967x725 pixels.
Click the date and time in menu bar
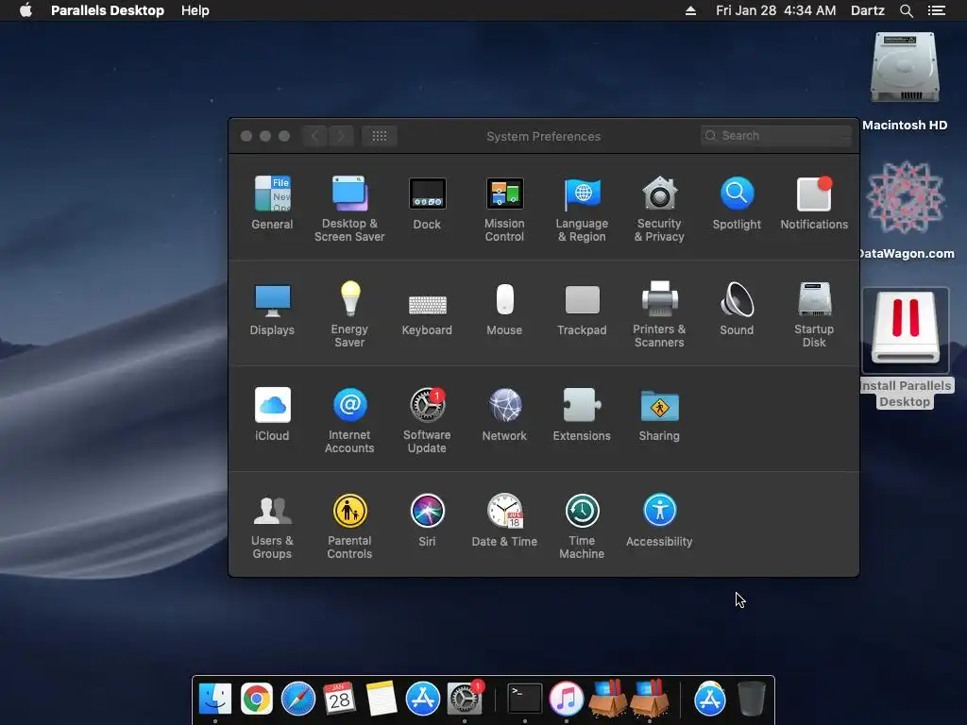(x=776, y=10)
